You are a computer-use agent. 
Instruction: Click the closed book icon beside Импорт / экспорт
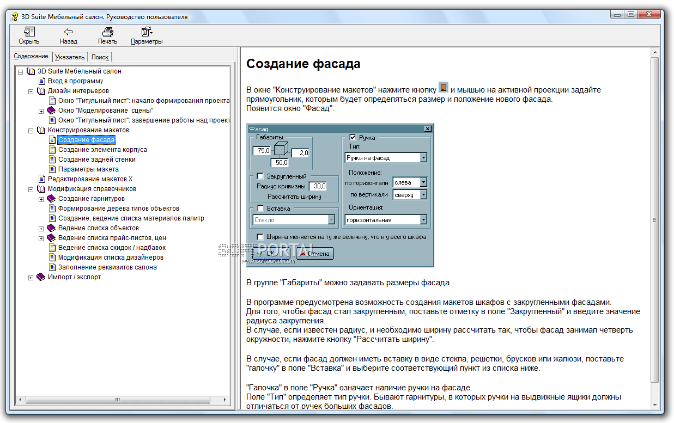[41, 277]
